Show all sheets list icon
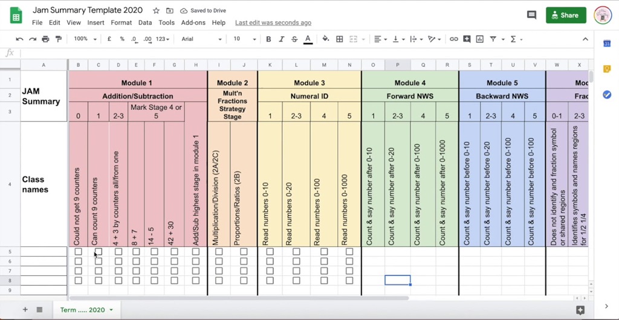The height and width of the screenshot is (320, 619). (39, 310)
